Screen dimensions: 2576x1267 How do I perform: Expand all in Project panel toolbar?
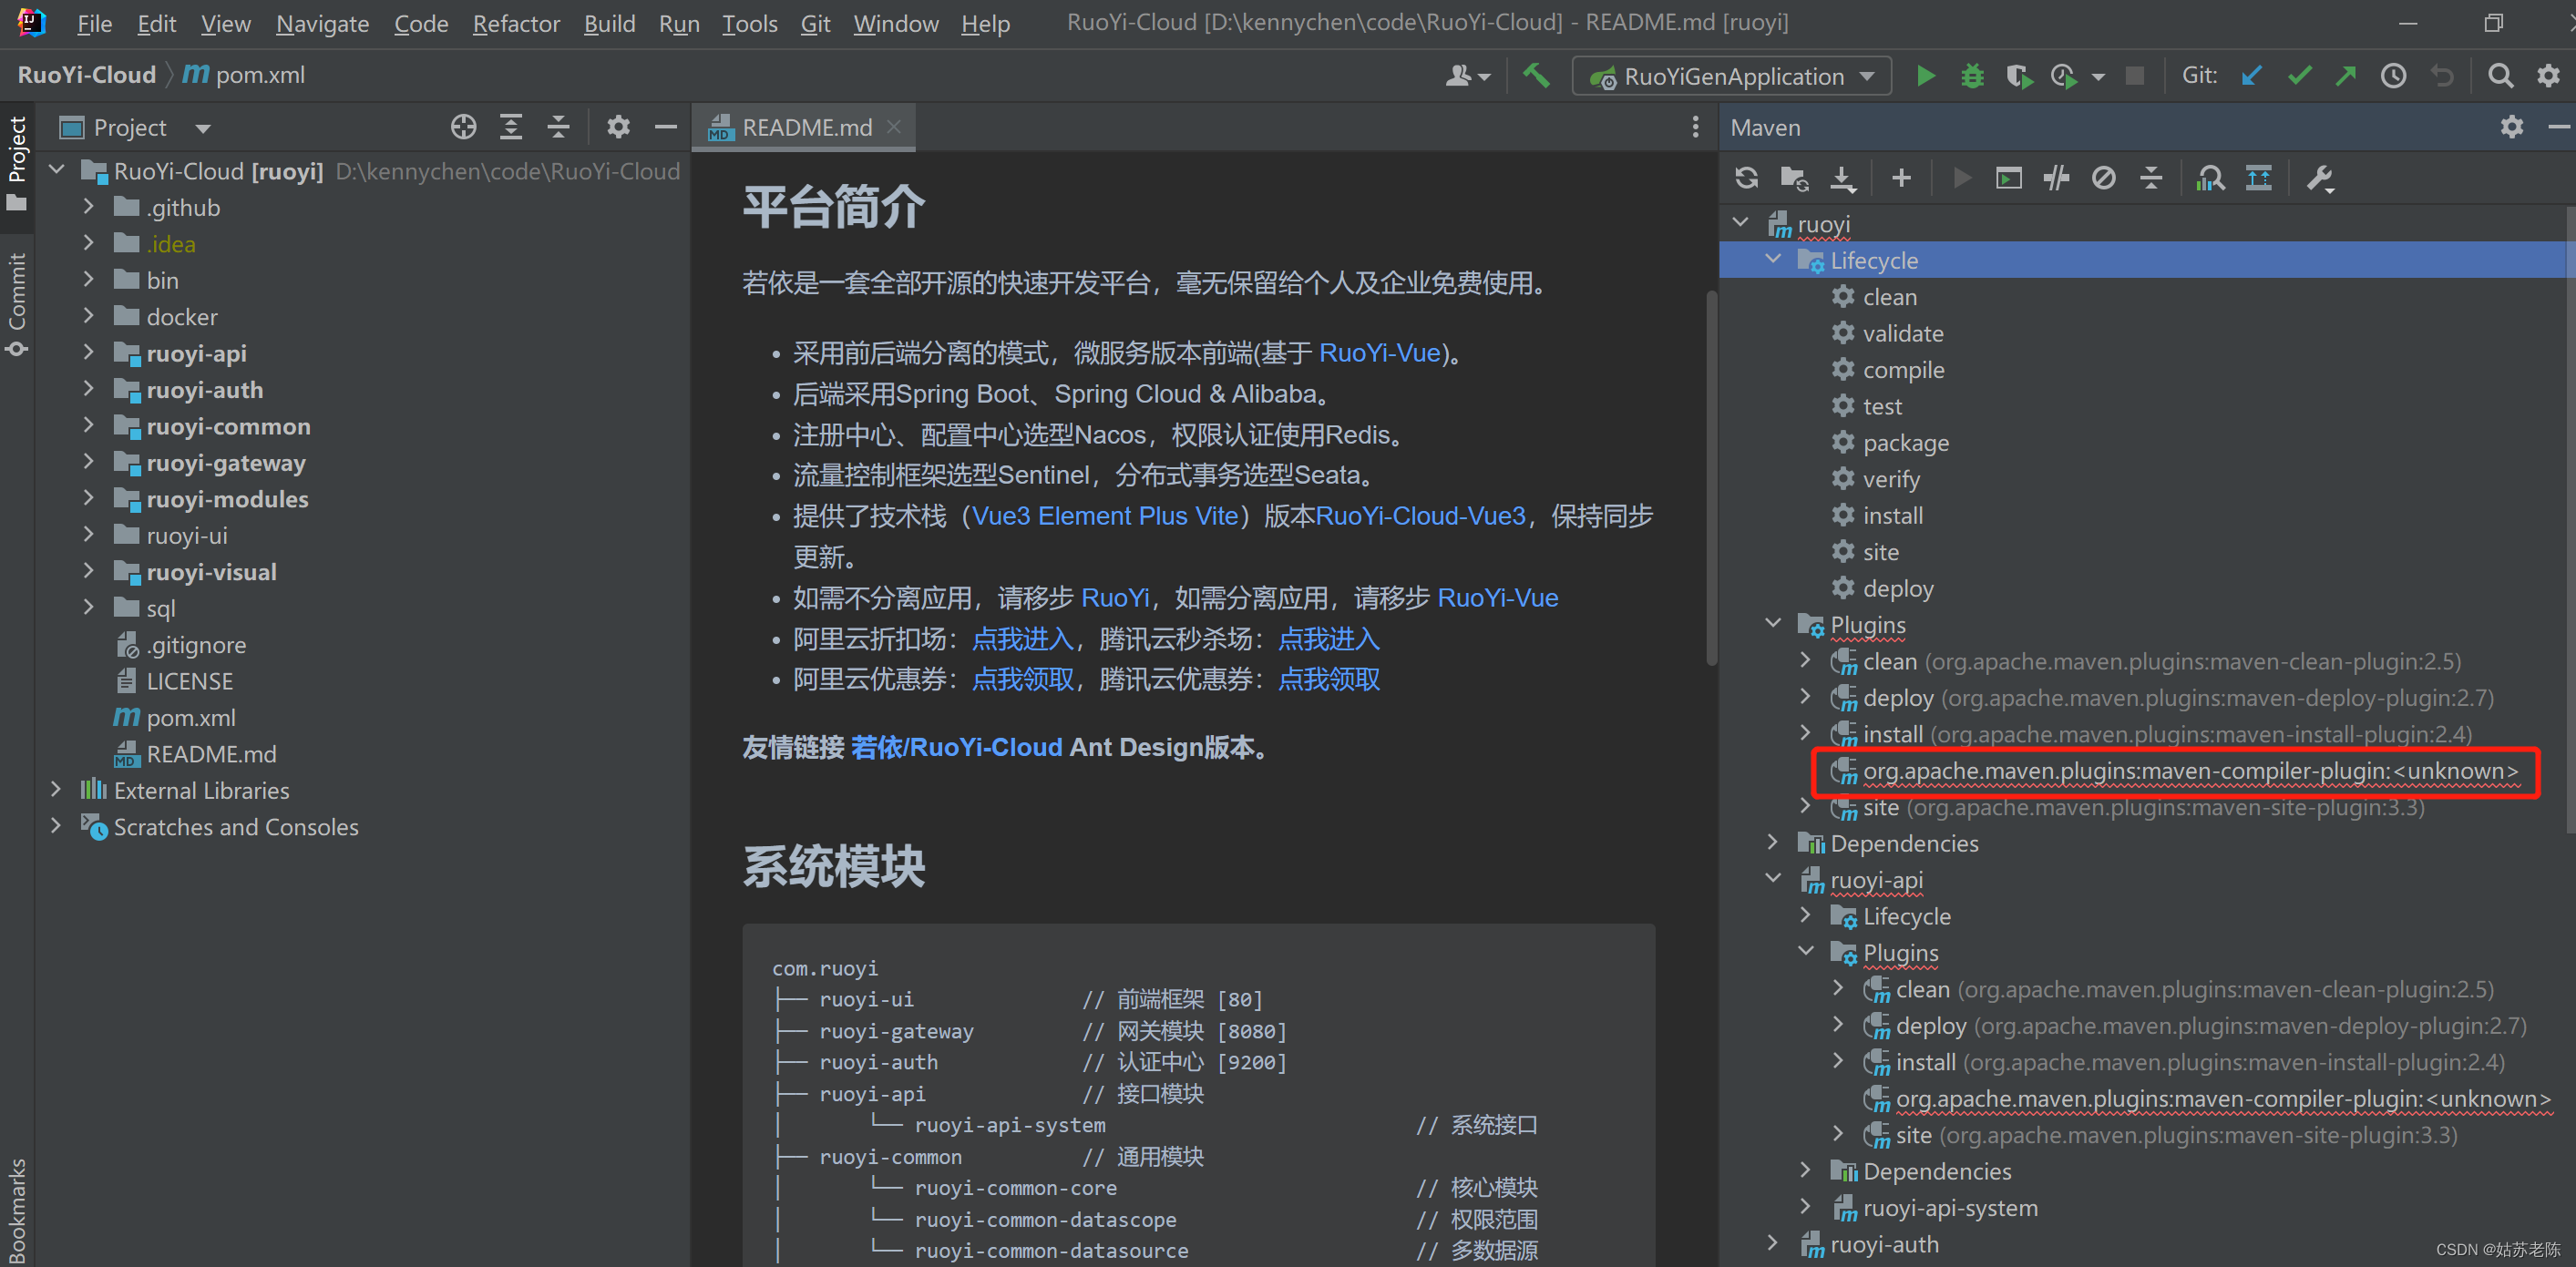click(x=511, y=127)
